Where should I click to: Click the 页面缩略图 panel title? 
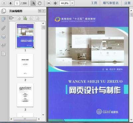click(x=16, y=11)
